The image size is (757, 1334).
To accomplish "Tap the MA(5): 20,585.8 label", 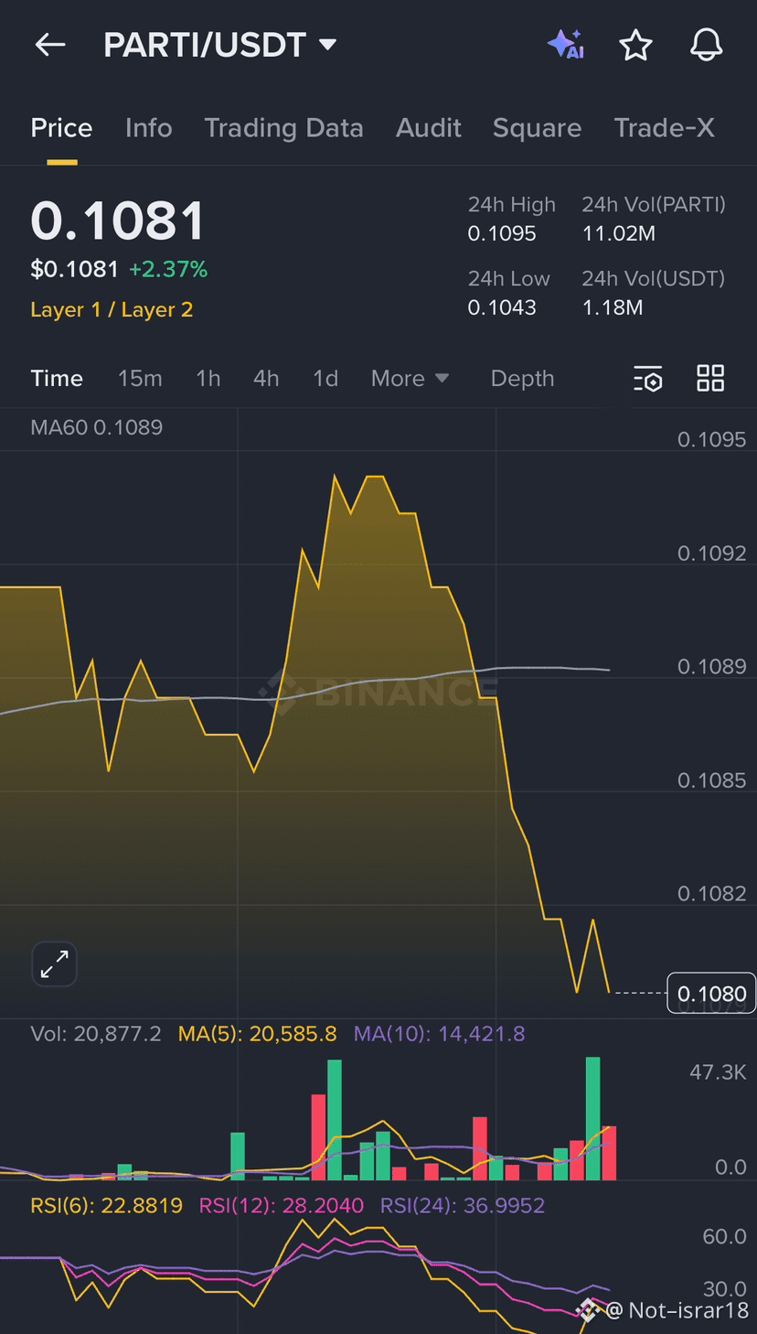I will point(257,1035).
